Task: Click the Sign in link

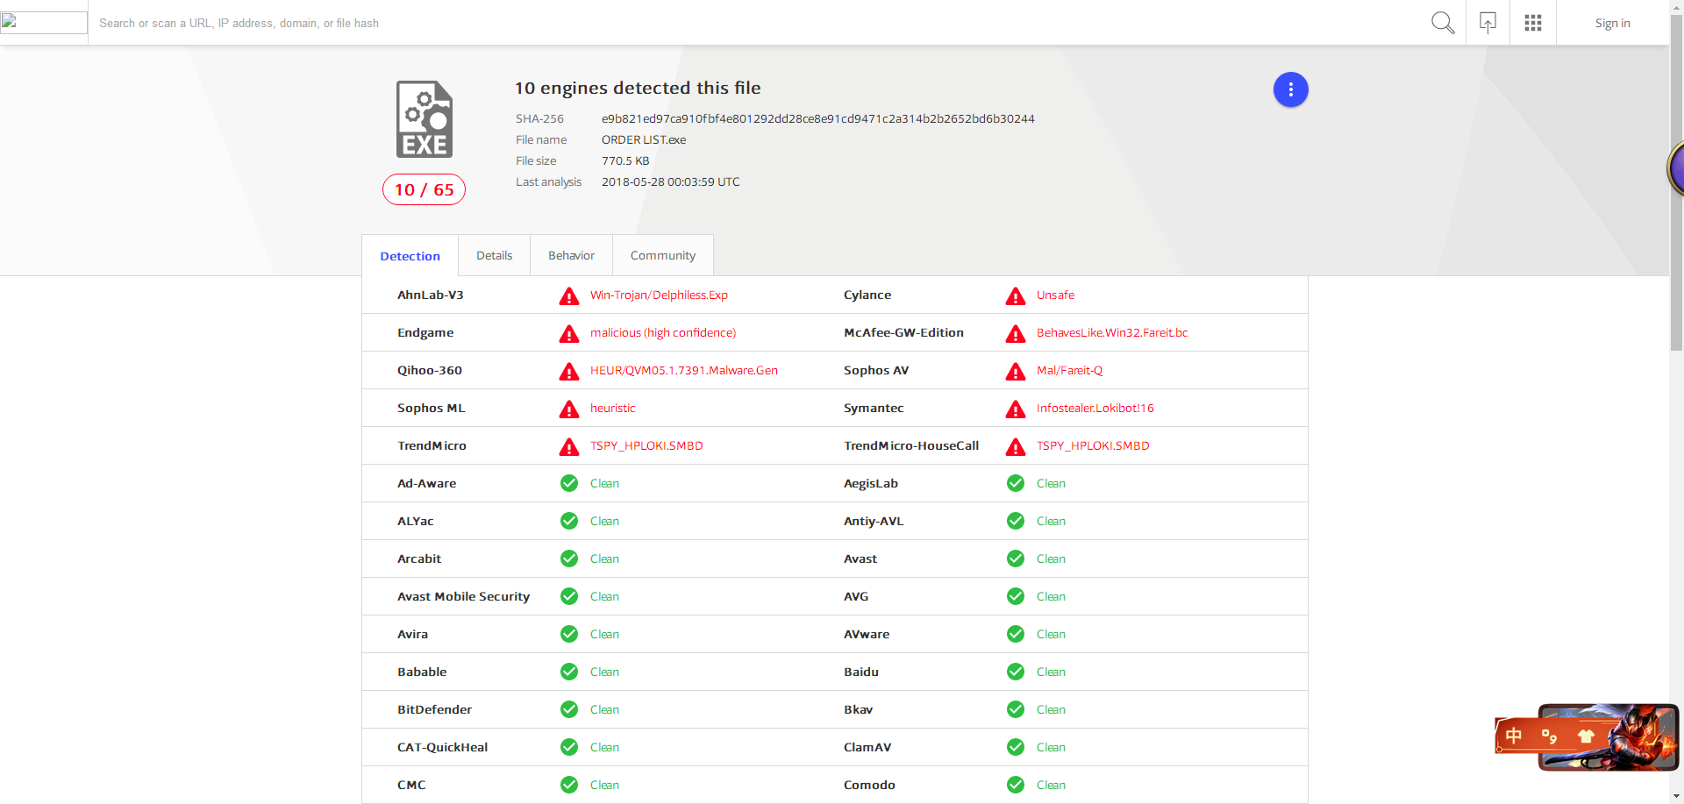Action: pyautogui.click(x=1612, y=23)
